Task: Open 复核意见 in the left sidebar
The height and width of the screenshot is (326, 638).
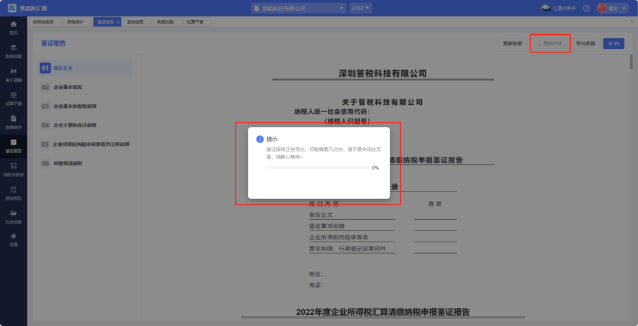Action: click(14, 193)
